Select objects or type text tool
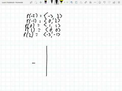Screen dimensions: 122x91 point(31,2)
